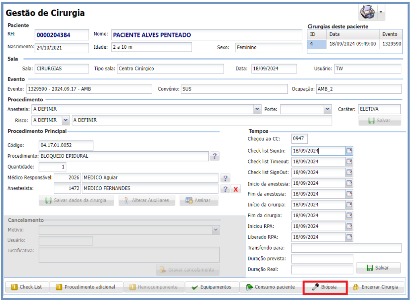412x301 pixels.
Task: Click the Sexo field showing Feminino
Action: (268, 47)
